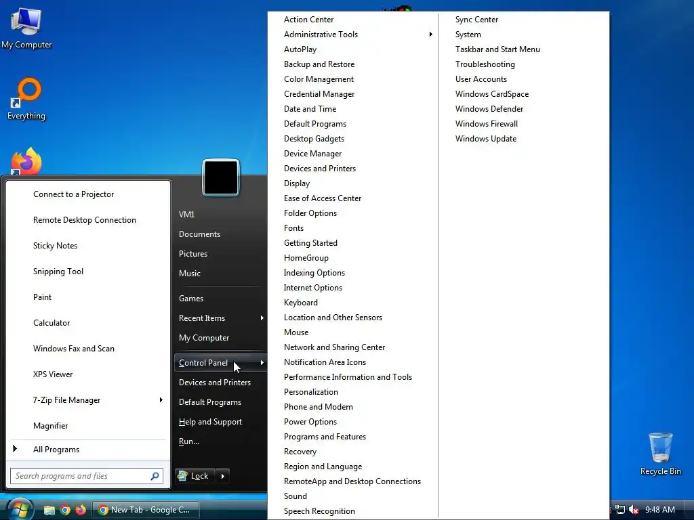Screen dimensions: 694x520
Task: Expand 7-Zip File Manager submenu arrow
Action: coord(161,400)
